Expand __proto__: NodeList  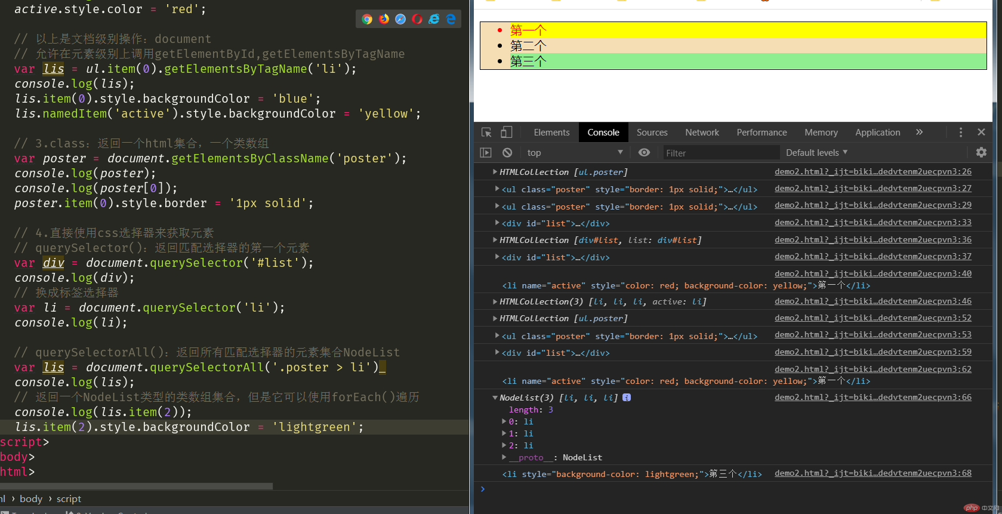pyautogui.click(x=504, y=457)
